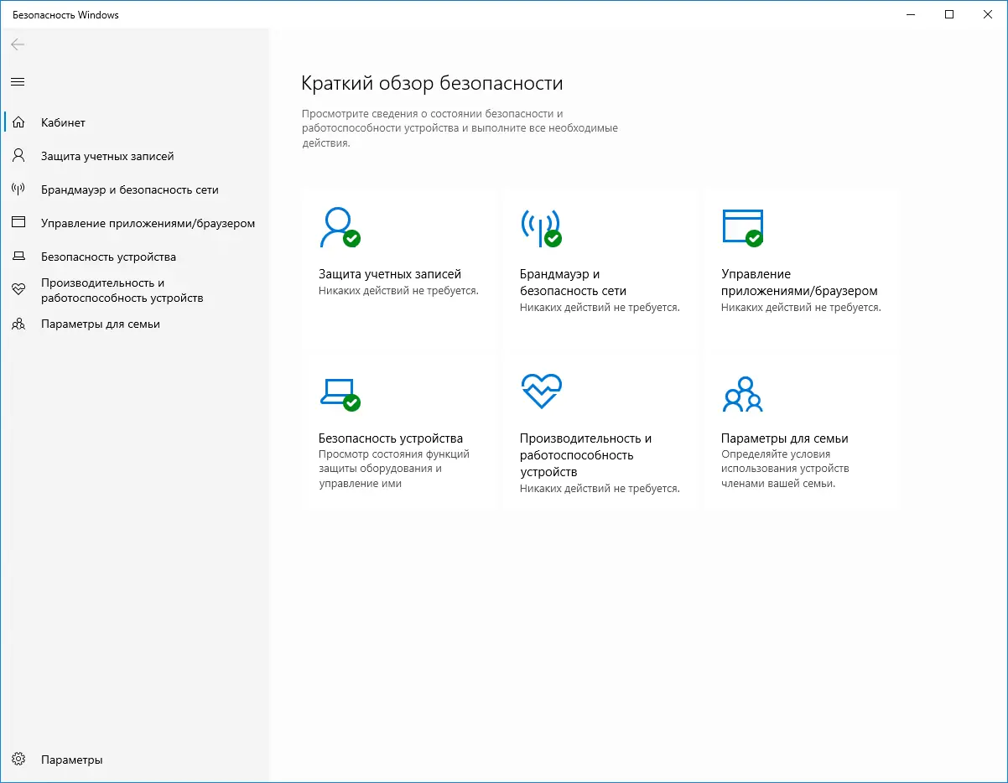
Task: Click heart icon beside Производительность sidebar item
Action: (18, 290)
